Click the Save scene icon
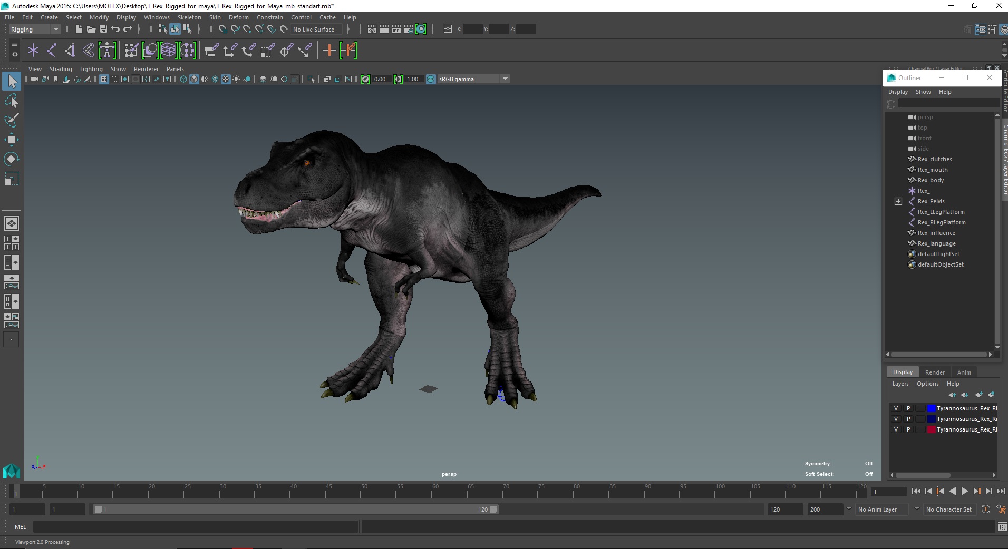1008x549 pixels. tap(103, 30)
